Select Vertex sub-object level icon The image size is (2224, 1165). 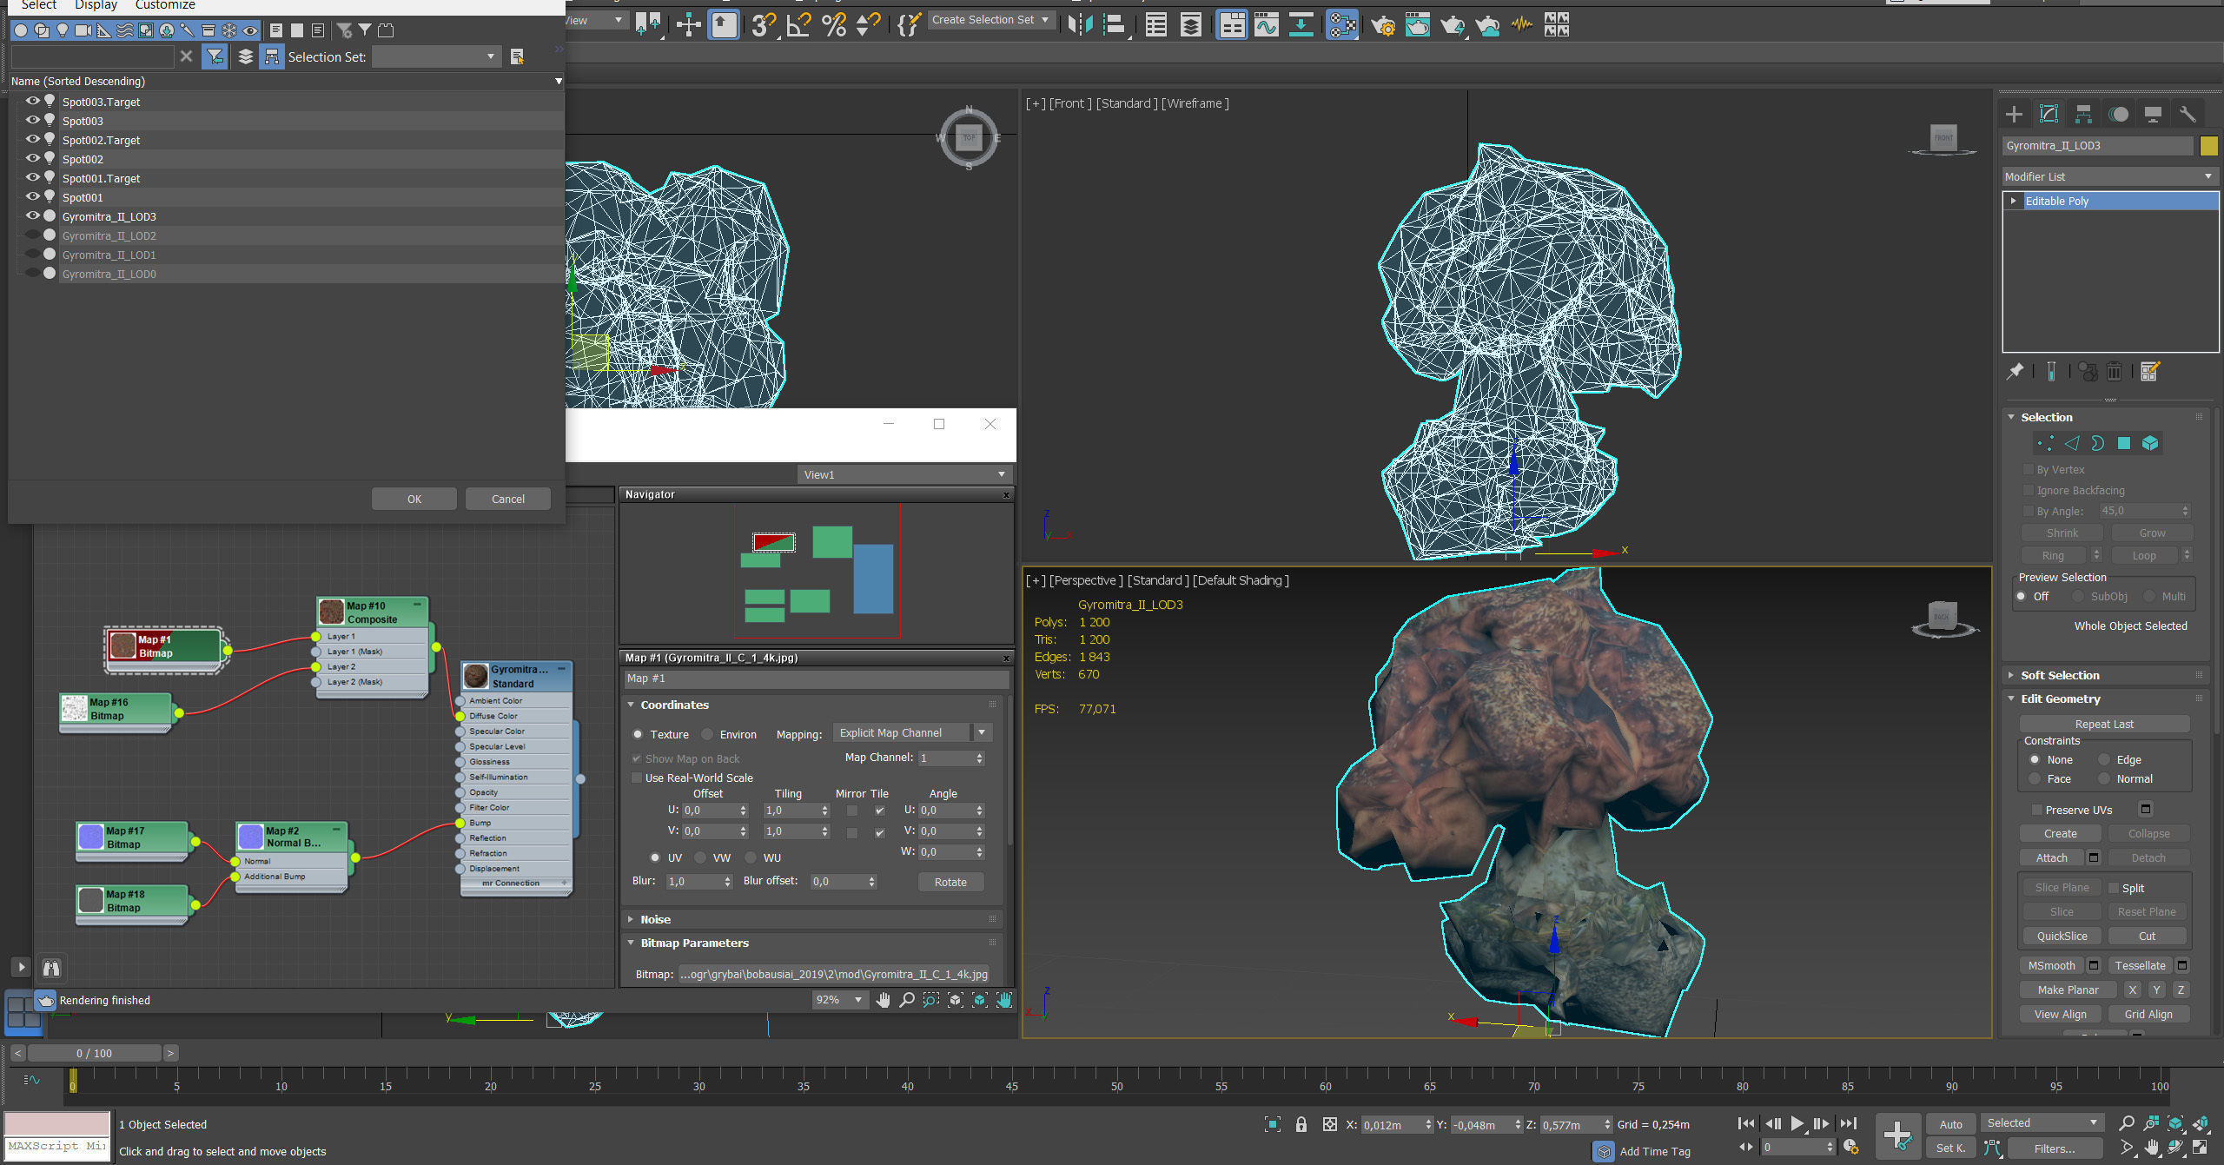point(2045,444)
